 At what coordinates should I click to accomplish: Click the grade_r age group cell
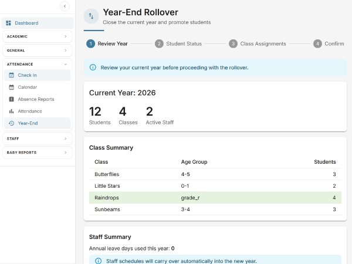click(190, 198)
